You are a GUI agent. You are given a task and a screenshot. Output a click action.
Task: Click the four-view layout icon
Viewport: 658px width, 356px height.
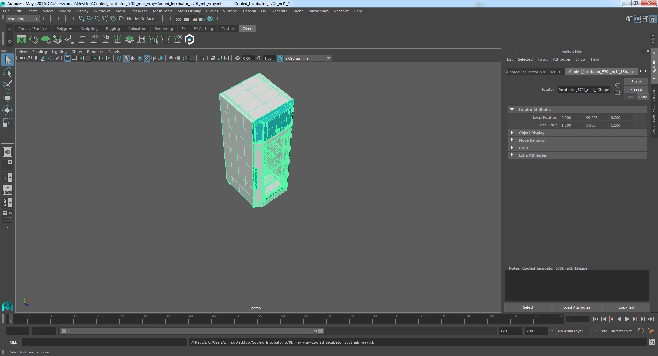8,165
